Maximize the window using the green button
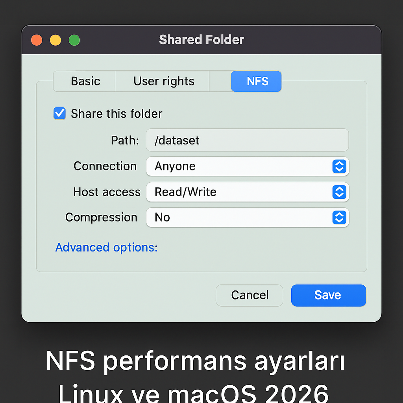The image size is (403, 403). point(74,40)
